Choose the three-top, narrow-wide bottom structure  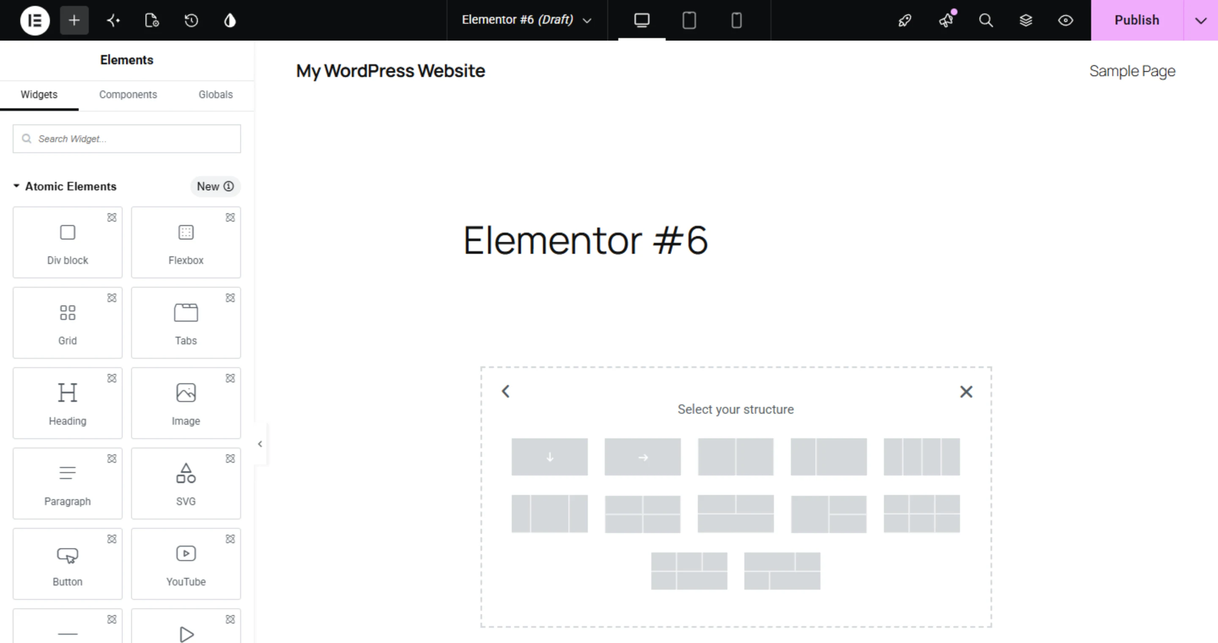tap(689, 571)
